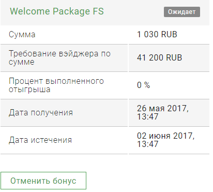Click the Отменить бонус button
Viewport: 213px width, 192px height.
click(43, 181)
